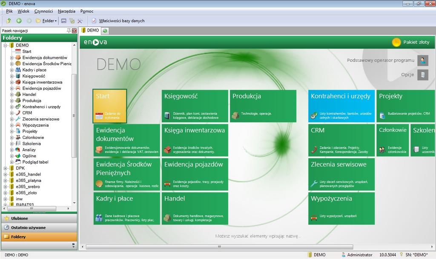Open the Księga inwentarzowa tile
The height and width of the screenshot is (259, 436).
[x=195, y=140]
